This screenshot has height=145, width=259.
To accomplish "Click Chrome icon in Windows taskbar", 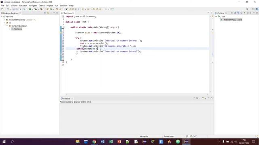I will pos(94,141).
